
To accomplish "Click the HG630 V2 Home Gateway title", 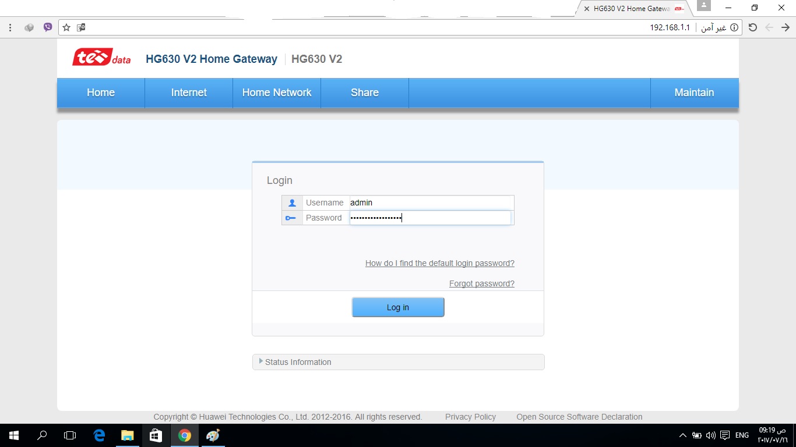I will (x=212, y=59).
